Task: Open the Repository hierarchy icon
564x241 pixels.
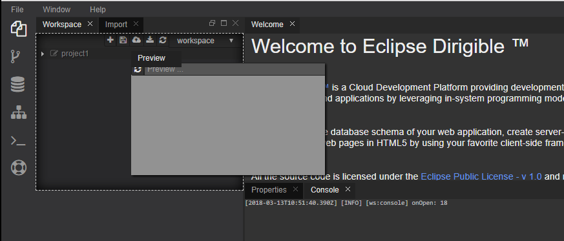Action: 18,112
